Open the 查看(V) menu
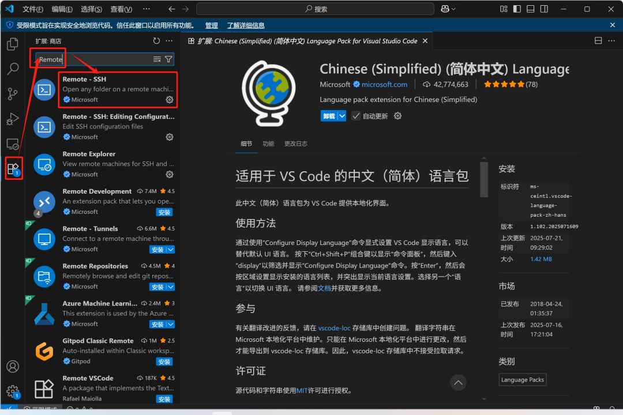 [121, 9]
